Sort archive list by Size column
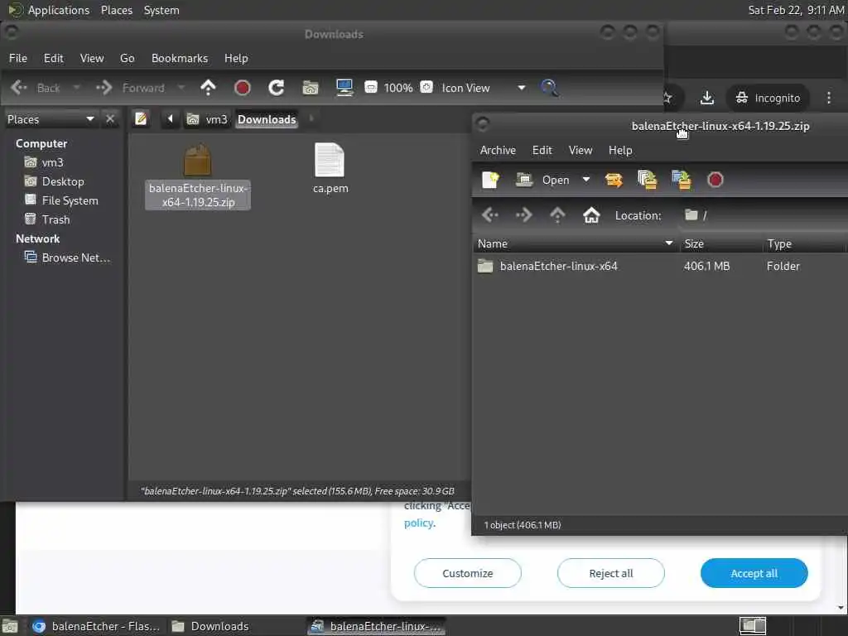Viewport: 848px width, 636px height. pos(721,244)
